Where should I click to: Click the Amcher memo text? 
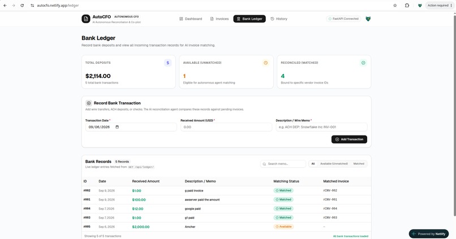pos(190,227)
